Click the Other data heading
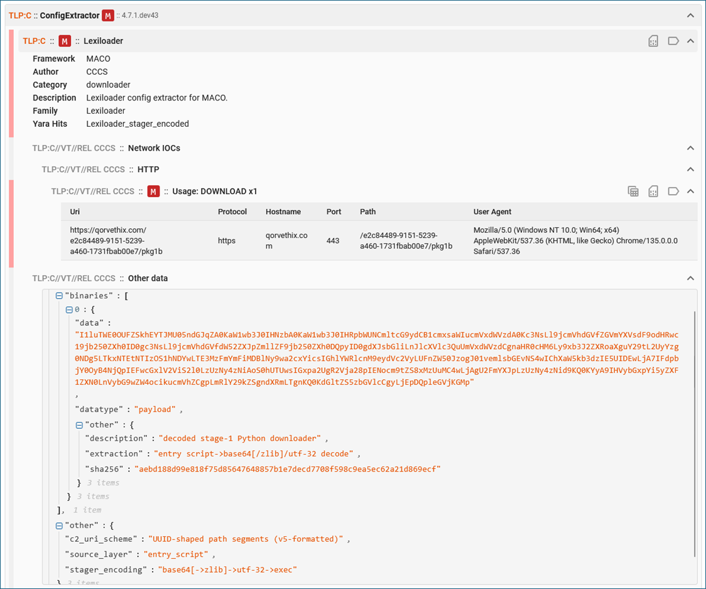The height and width of the screenshot is (589, 706). click(x=148, y=278)
